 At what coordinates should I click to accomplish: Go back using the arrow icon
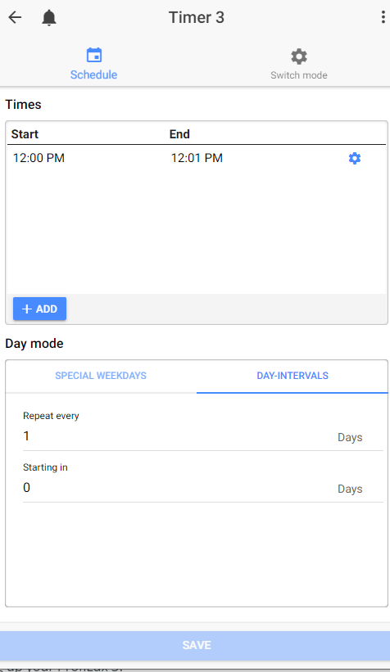(x=15, y=17)
